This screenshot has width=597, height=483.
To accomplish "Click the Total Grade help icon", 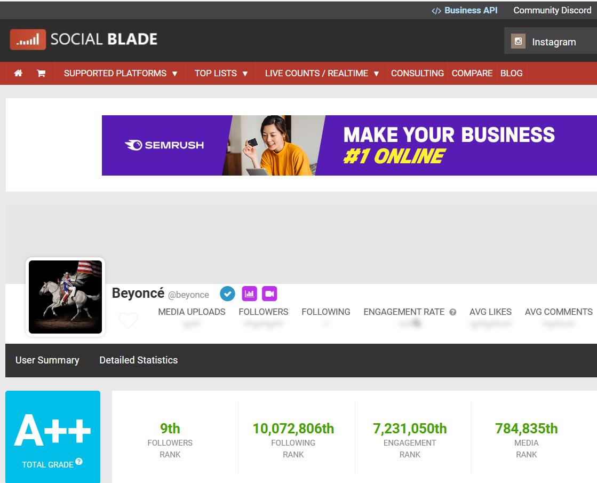I will 79,461.
